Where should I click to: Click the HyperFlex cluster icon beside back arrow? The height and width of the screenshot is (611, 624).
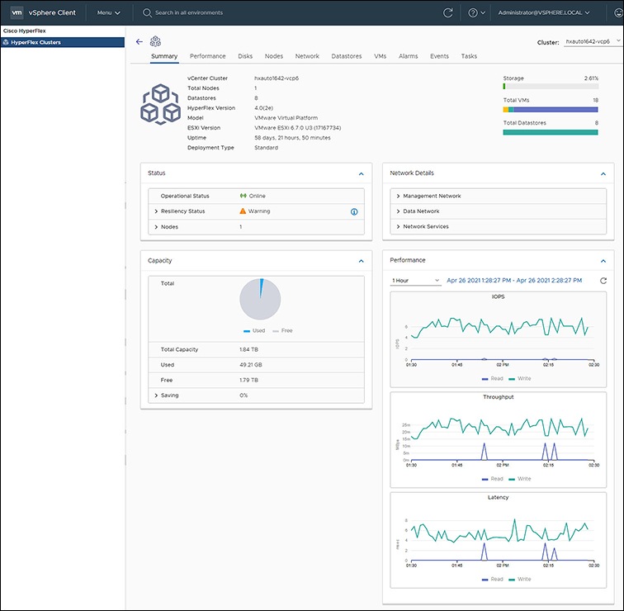coord(155,41)
